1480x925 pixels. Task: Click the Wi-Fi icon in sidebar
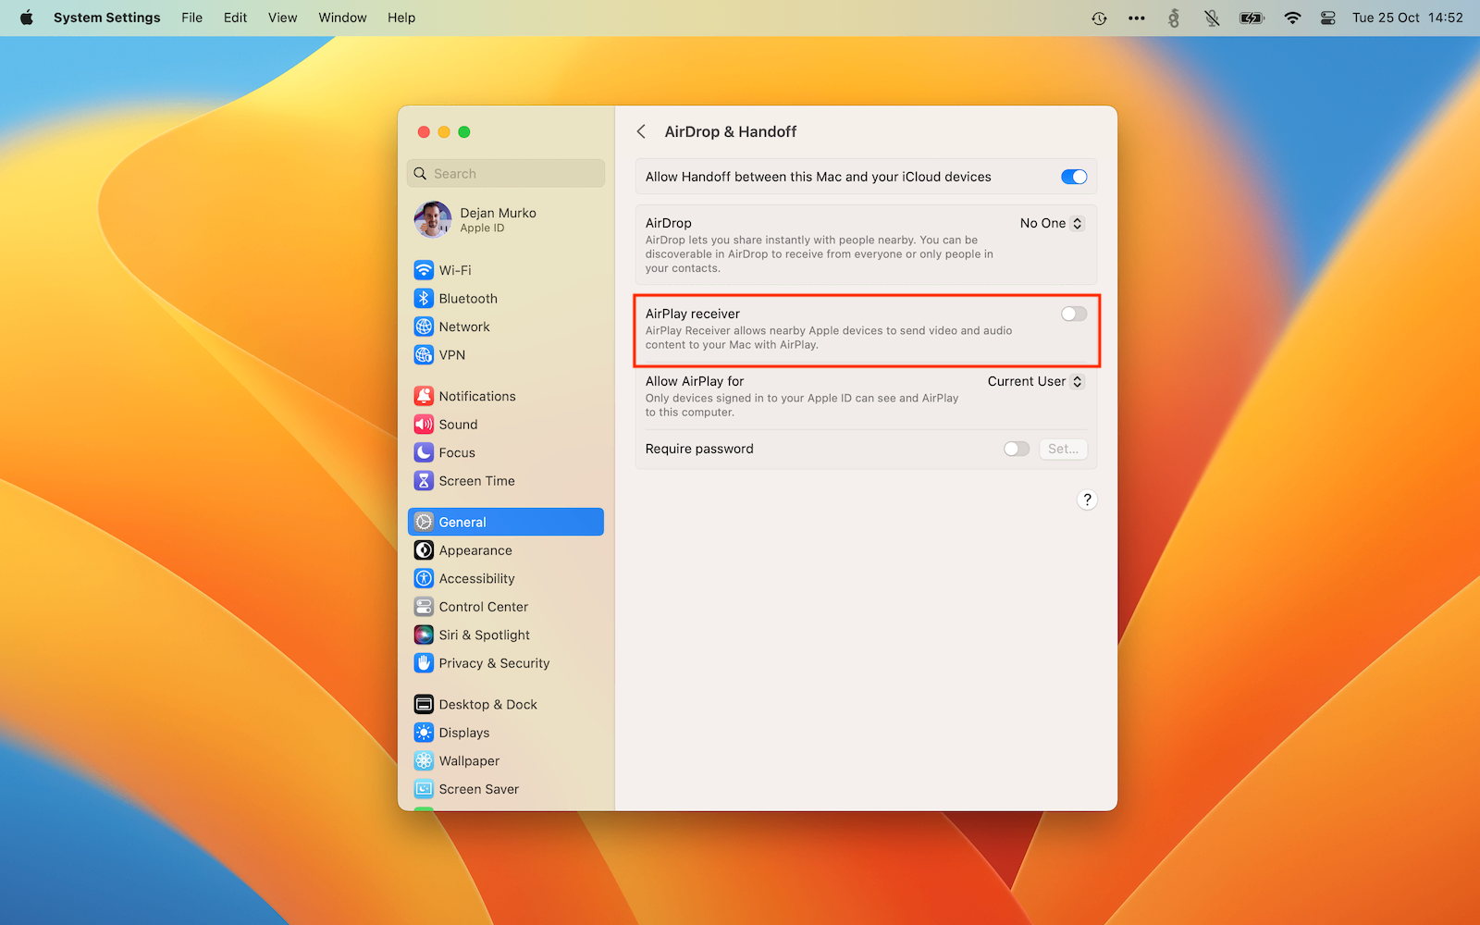pyautogui.click(x=424, y=270)
